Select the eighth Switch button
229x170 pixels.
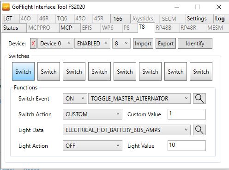click(x=201, y=71)
